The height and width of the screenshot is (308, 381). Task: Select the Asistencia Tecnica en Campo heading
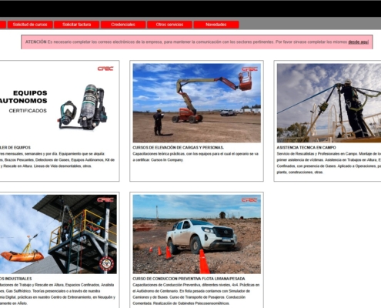[x=306, y=148]
